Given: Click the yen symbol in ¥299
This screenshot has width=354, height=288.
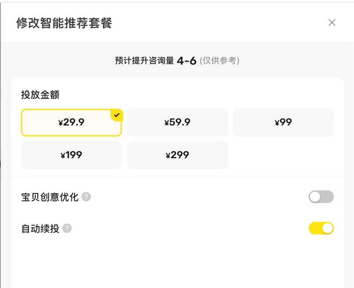Looking at the screenshot, I should tap(168, 156).
